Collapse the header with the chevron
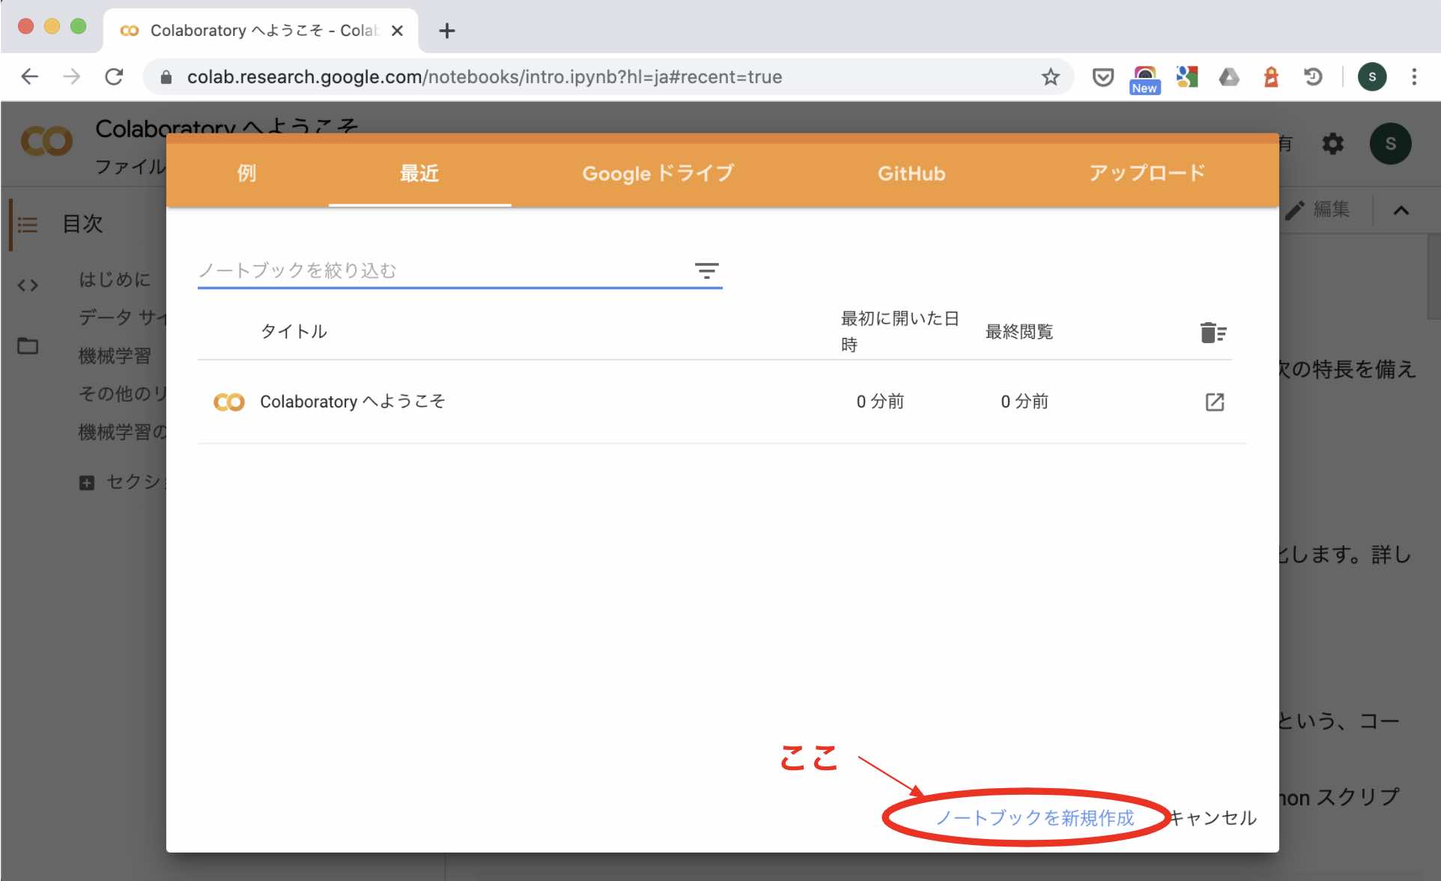 1401,211
